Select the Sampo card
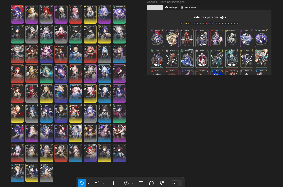Image resolution: width=283 pixels, height=187 pixels. 119,113
